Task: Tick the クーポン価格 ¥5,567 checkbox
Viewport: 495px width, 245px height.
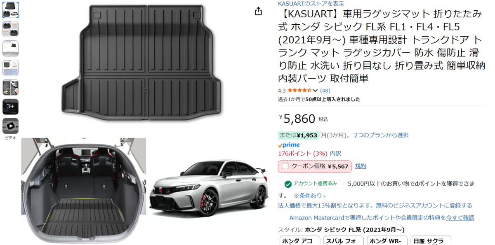Action: click(x=285, y=166)
